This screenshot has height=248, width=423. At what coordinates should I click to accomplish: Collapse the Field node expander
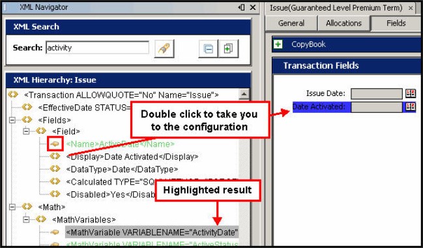pyautogui.click(x=26, y=131)
